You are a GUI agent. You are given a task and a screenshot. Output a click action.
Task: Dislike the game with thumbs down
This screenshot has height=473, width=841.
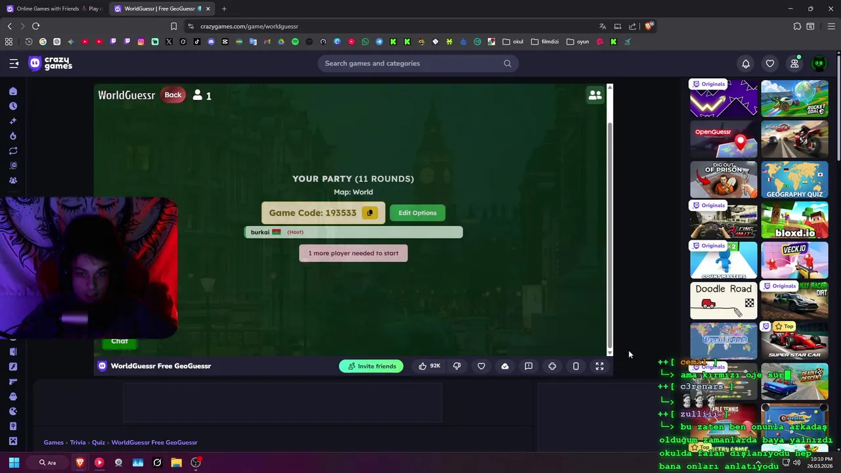[x=457, y=366]
